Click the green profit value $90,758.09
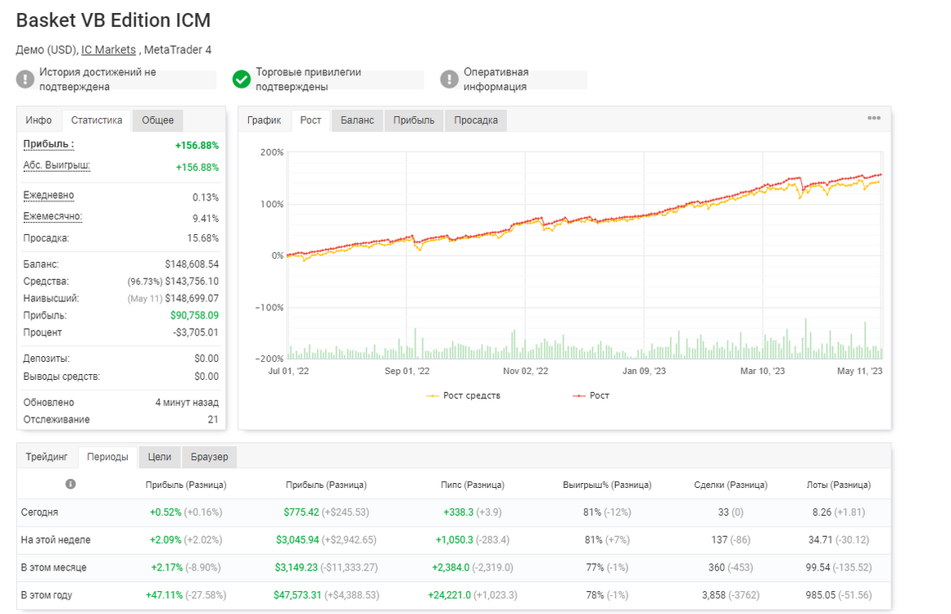Viewport: 951px width, 614px height. point(194,315)
